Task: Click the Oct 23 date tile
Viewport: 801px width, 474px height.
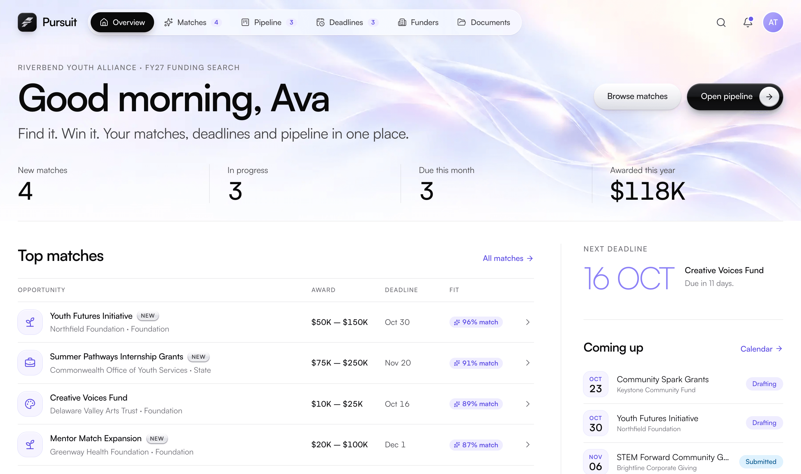Action: tap(596, 384)
